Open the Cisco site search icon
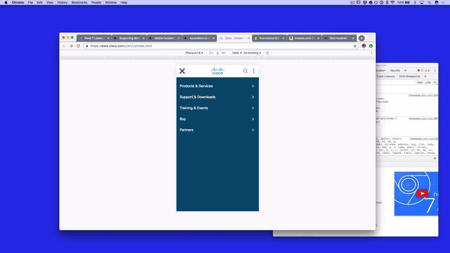This screenshot has width=450, height=253. tap(245, 71)
